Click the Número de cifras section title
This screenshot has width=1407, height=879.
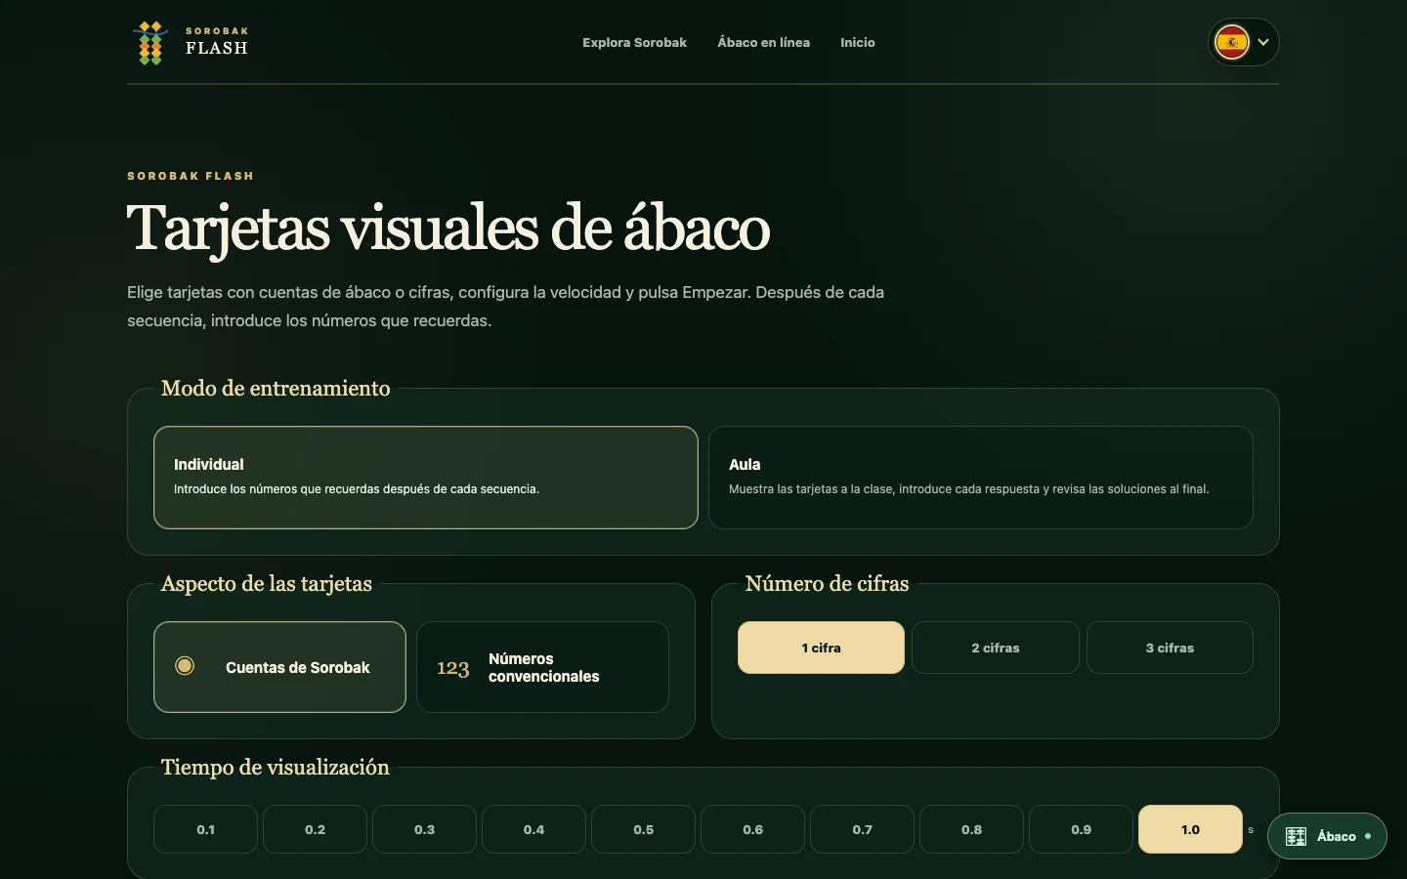(x=827, y=583)
